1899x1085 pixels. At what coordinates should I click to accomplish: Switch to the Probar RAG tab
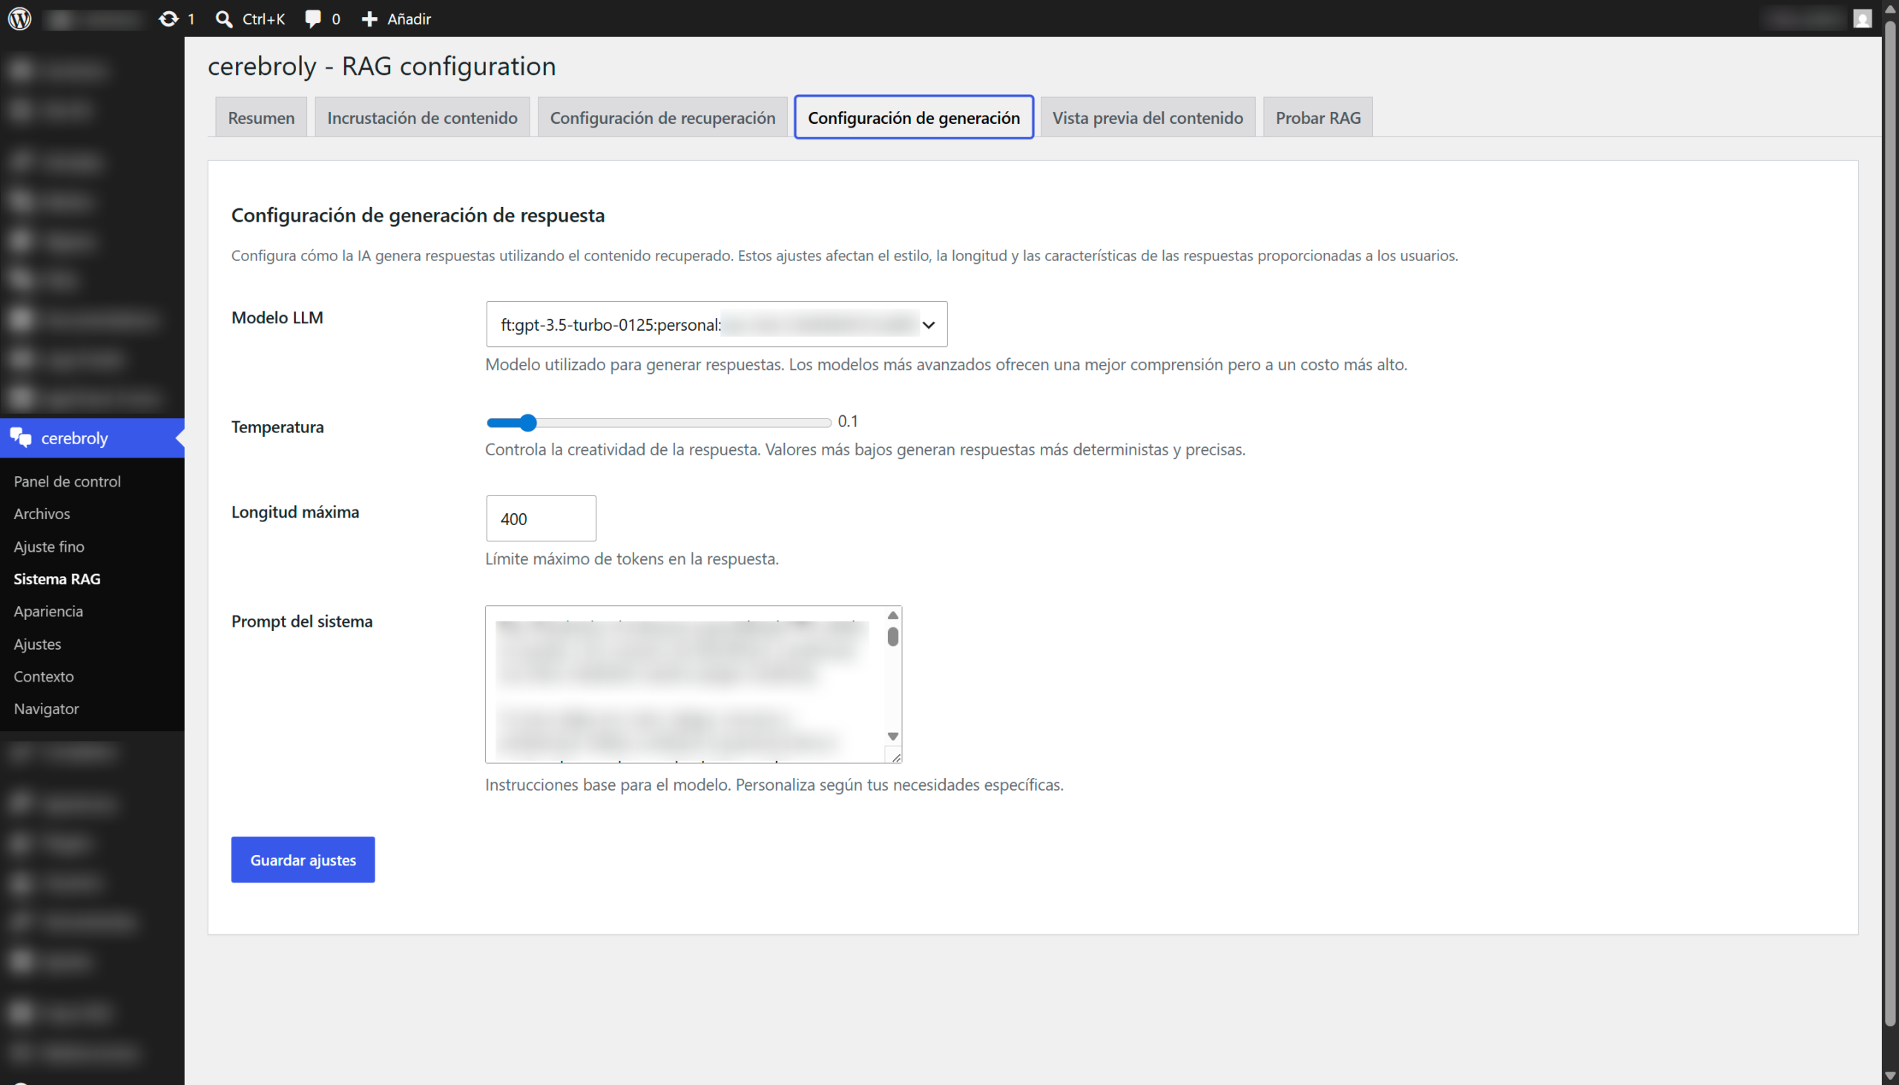click(1317, 117)
